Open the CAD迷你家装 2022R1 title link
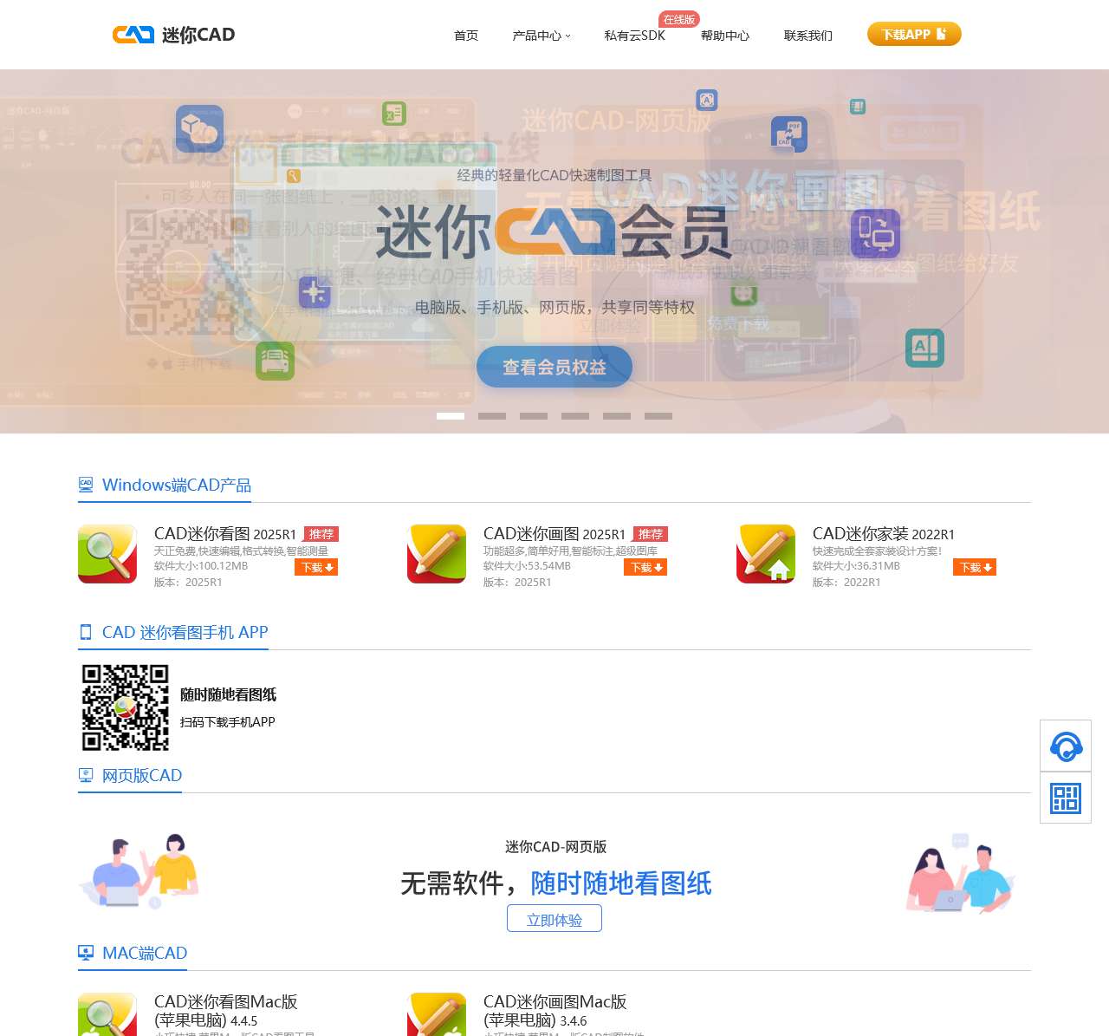 tap(884, 534)
